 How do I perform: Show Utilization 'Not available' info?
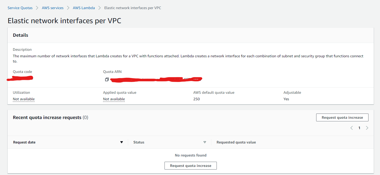tap(24, 99)
